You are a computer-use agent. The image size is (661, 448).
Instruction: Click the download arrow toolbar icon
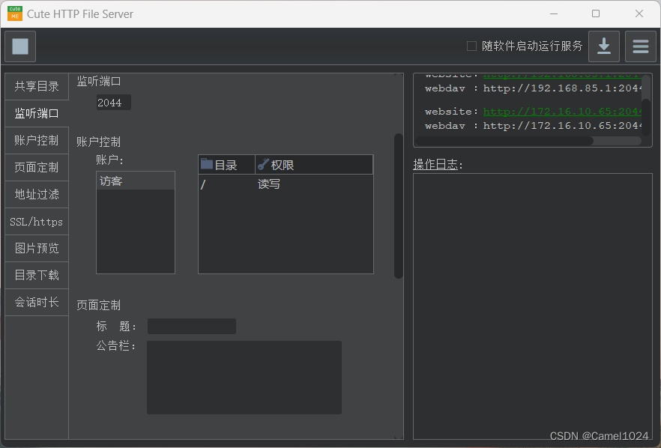(x=603, y=46)
